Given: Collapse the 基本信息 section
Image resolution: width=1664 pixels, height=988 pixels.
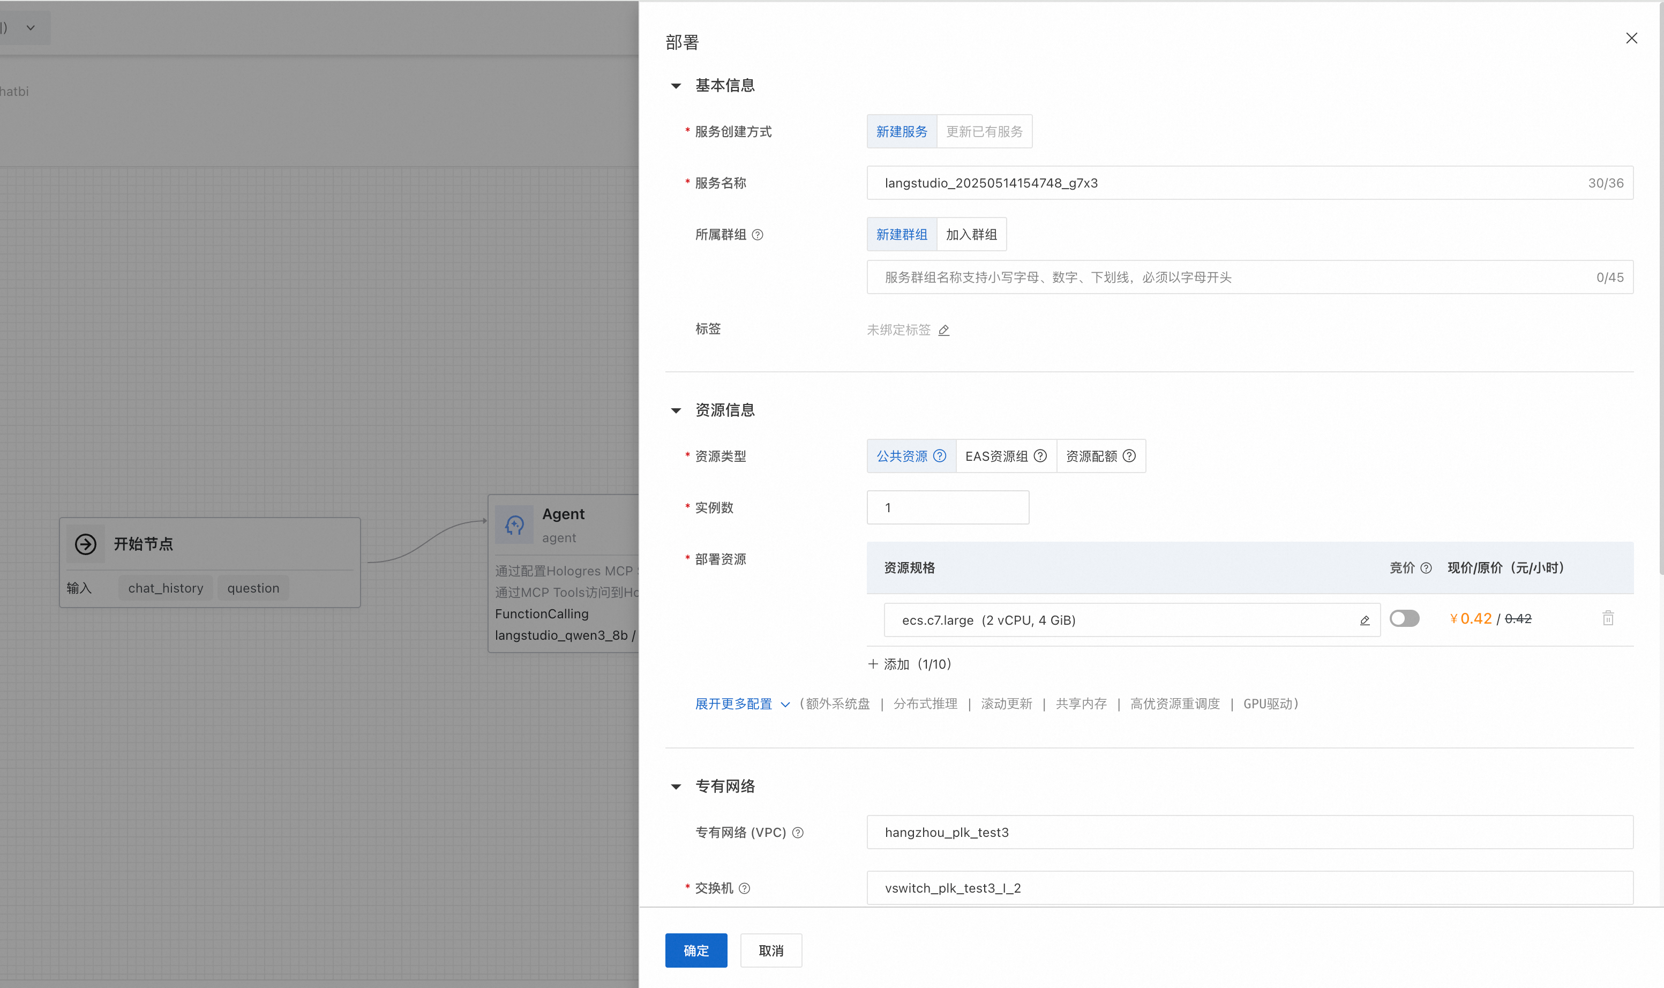Looking at the screenshot, I should [x=676, y=86].
